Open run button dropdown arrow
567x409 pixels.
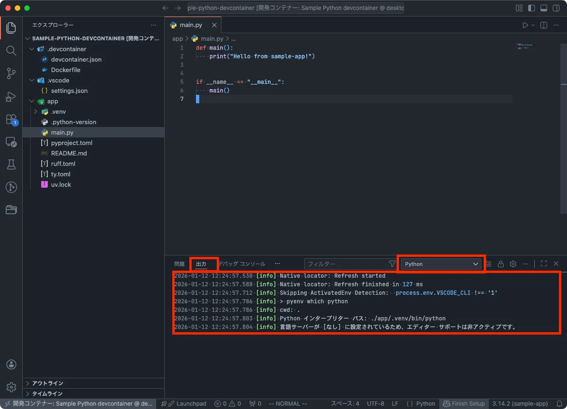click(x=533, y=25)
